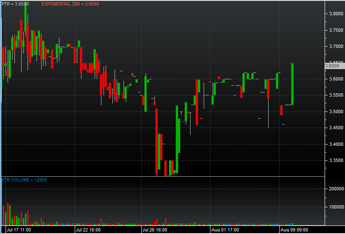The width and height of the screenshot is (345, 234).
Task: Click the last green candle at far right
Action: (293, 84)
